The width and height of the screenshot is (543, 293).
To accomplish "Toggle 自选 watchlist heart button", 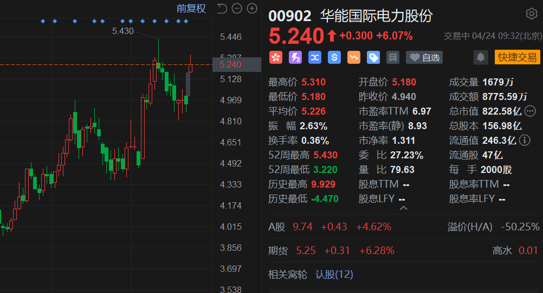I will [424, 57].
